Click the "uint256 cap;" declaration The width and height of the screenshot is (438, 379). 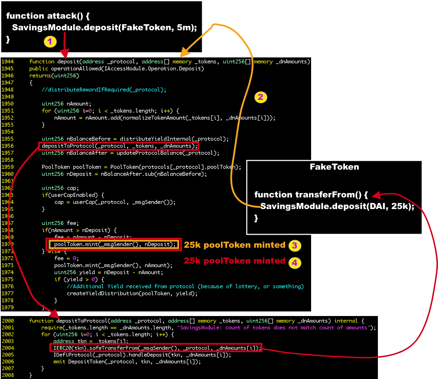pyautogui.click(x=60, y=188)
